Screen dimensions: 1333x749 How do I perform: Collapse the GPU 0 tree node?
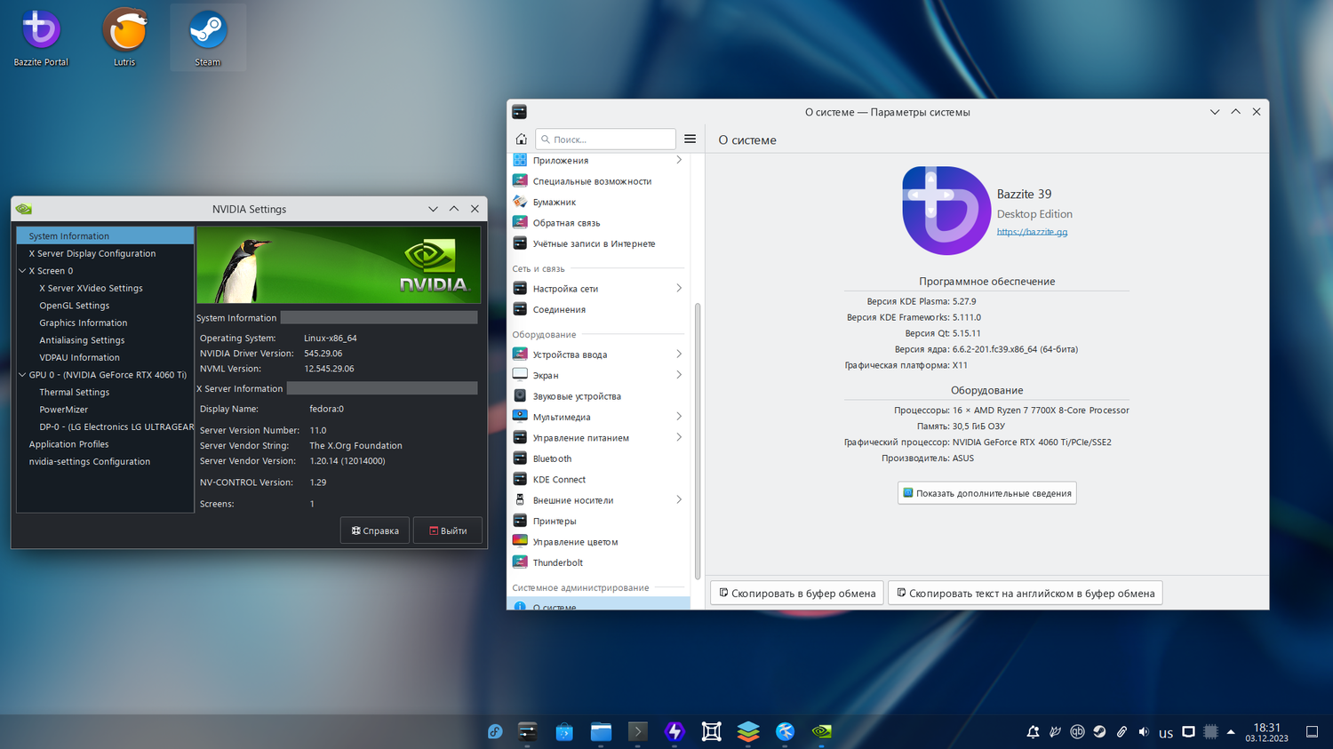tap(22, 375)
